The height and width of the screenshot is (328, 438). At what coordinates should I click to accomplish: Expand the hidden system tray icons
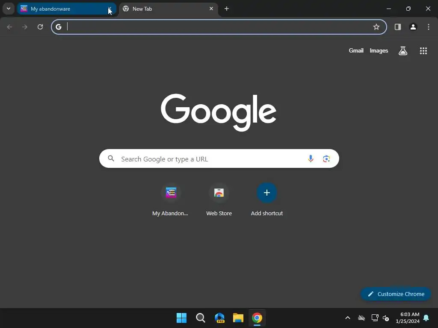tap(347, 318)
